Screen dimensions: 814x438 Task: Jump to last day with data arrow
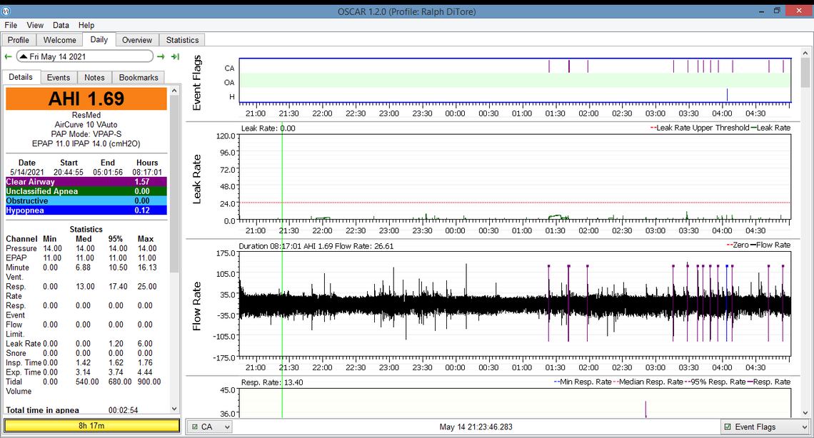pyautogui.click(x=175, y=56)
